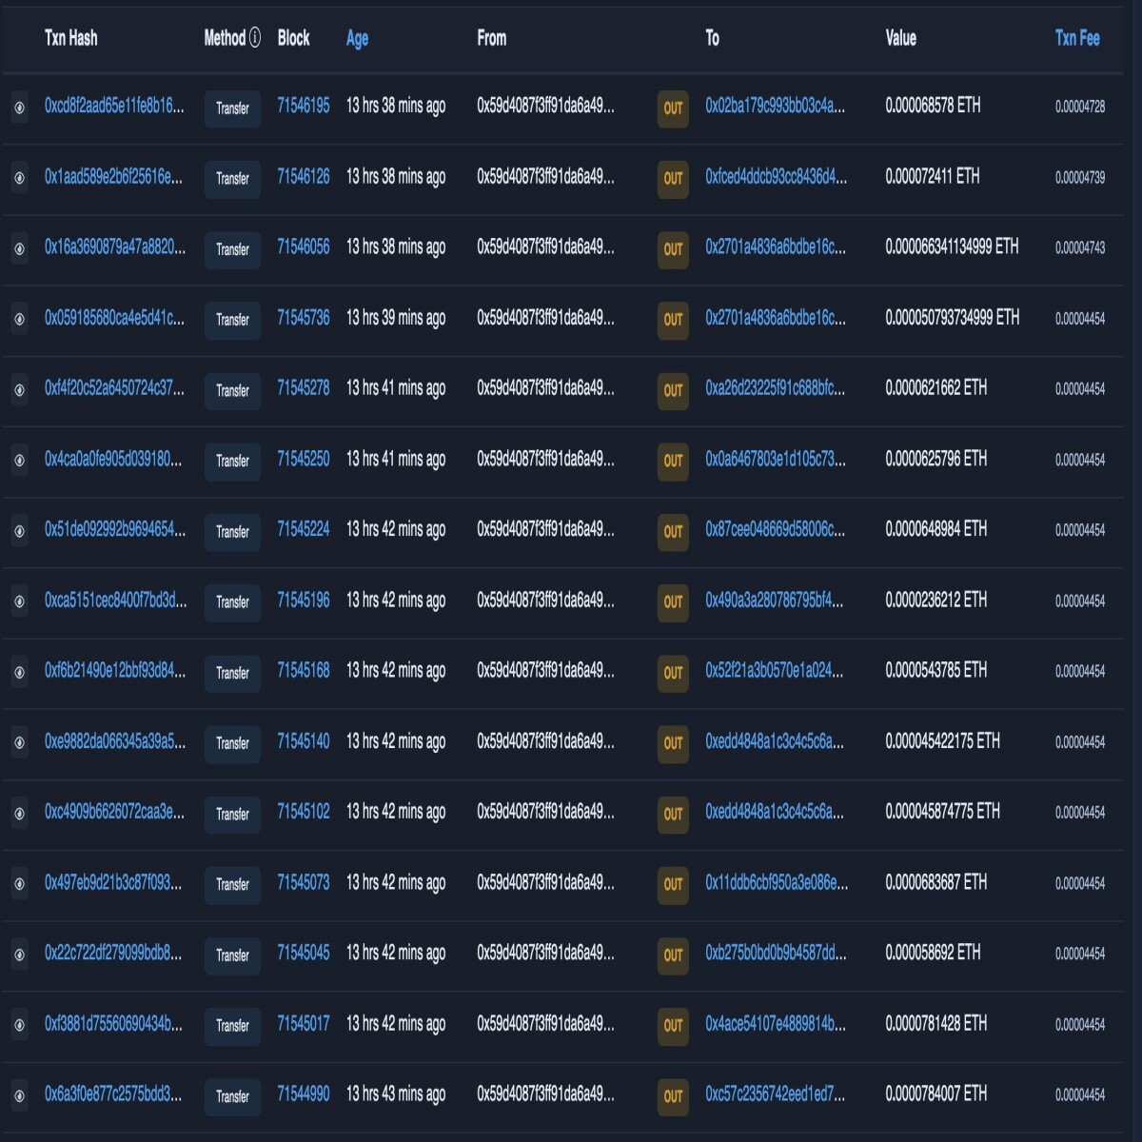This screenshot has height=1142, width=1142.
Task: Open block 71546195
Action: [304, 106]
